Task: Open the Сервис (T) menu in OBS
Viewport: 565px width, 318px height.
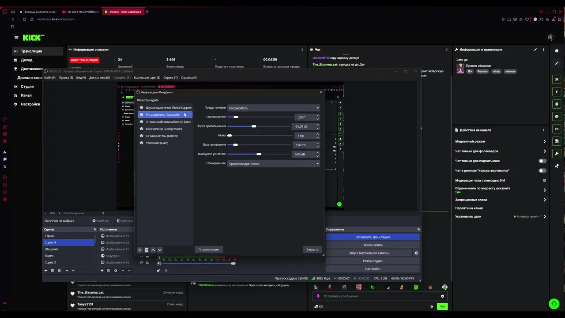Action: (x=170, y=77)
